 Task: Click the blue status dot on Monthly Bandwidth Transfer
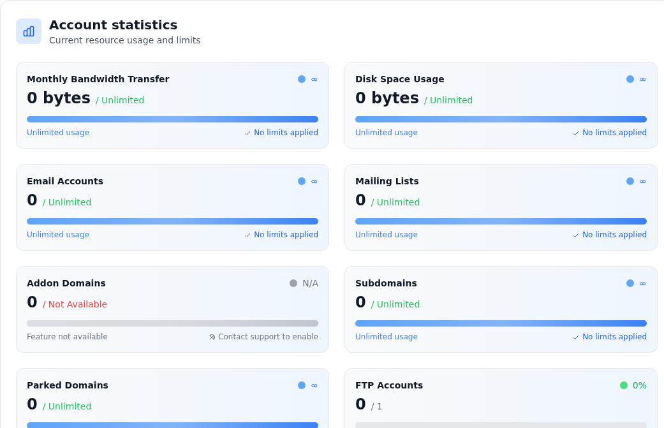(302, 79)
